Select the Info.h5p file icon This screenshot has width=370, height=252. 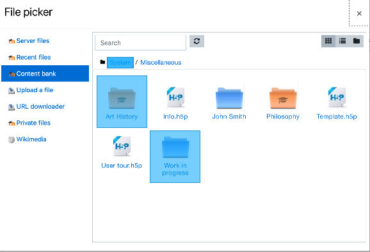[x=175, y=97]
